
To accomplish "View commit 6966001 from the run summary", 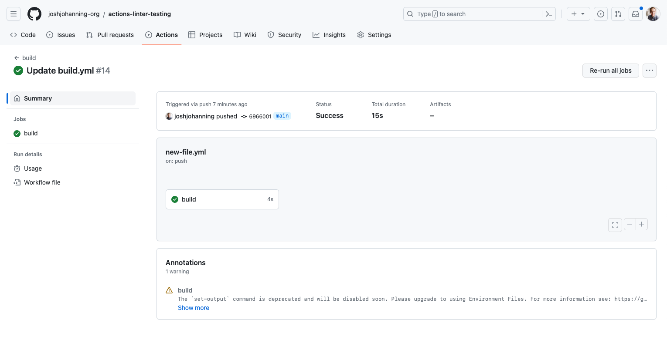I will [x=260, y=116].
